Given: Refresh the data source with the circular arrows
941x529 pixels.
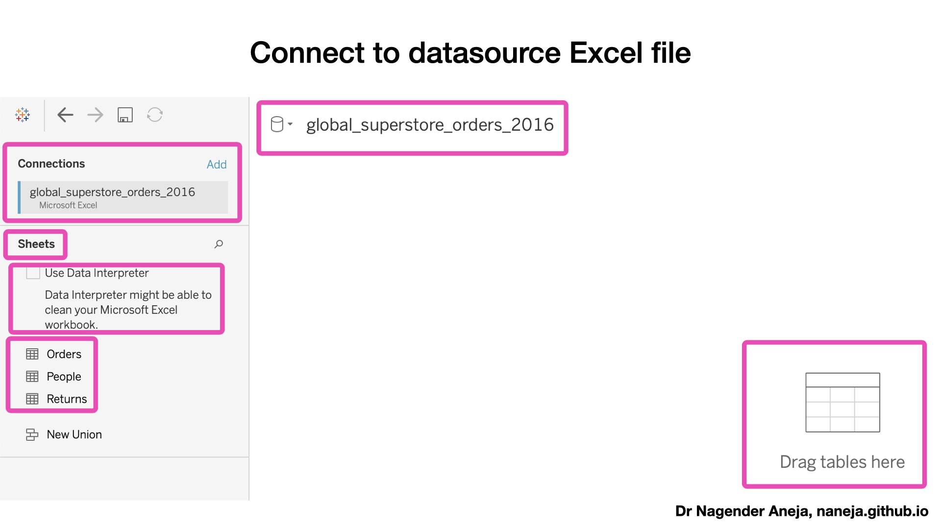Looking at the screenshot, I should click(155, 115).
